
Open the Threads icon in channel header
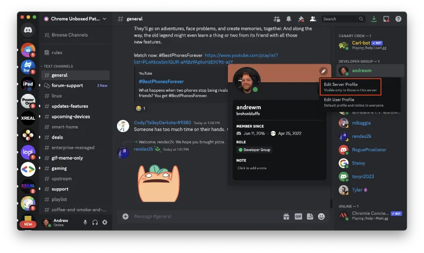click(x=277, y=19)
